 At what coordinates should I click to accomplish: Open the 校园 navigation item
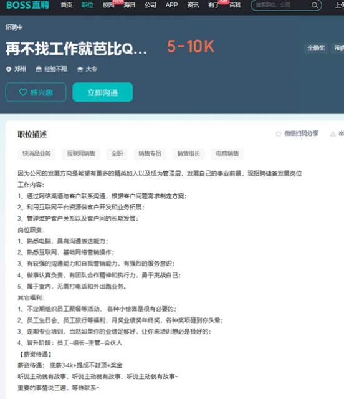click(x=108, y=5)
